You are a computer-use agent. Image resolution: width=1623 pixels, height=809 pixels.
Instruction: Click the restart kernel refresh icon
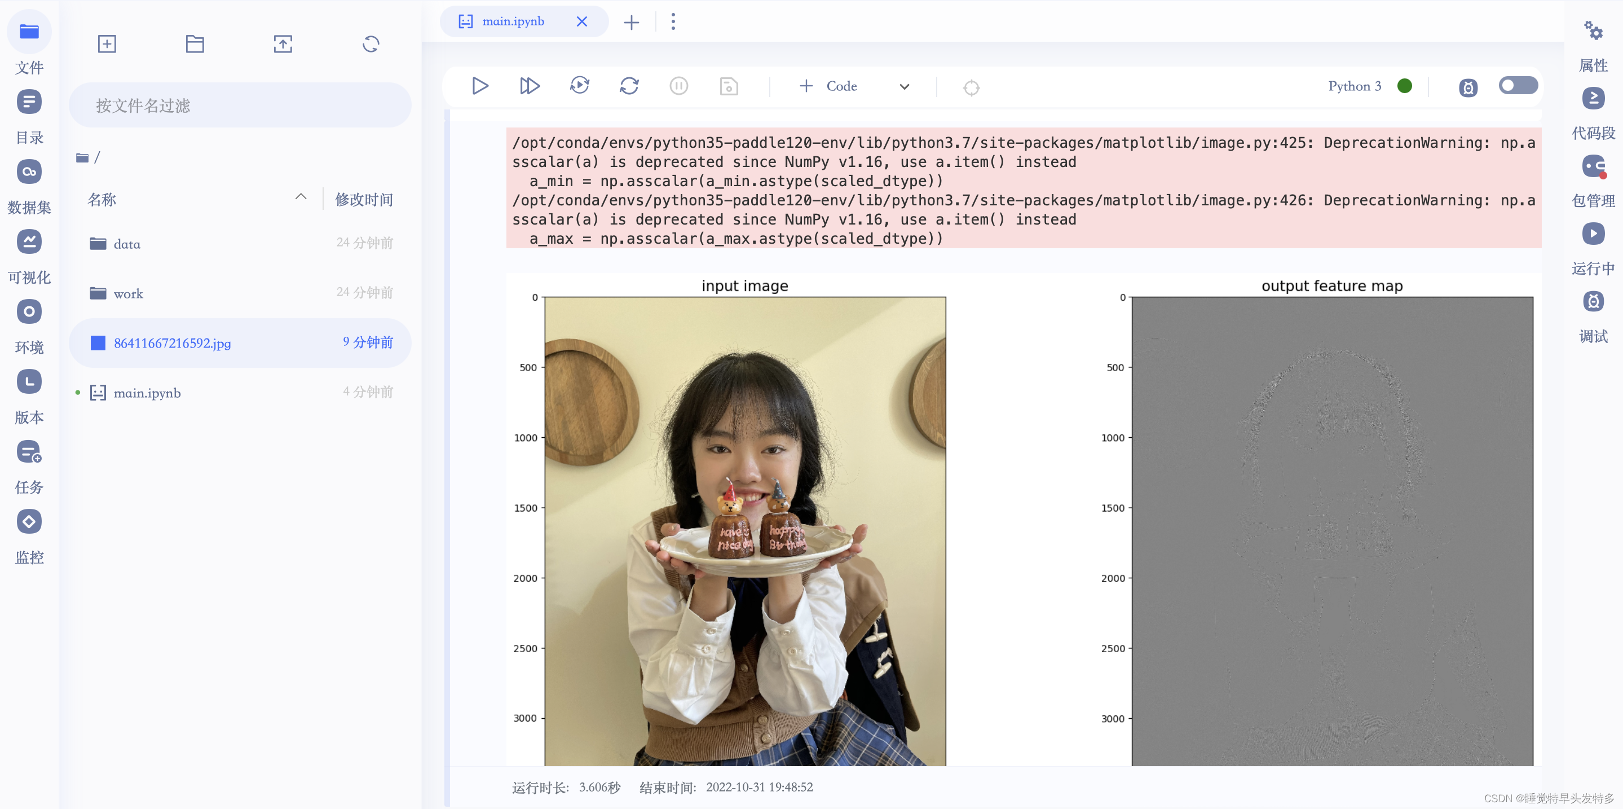629,86
